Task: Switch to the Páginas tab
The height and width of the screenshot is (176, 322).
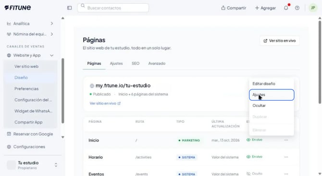Action: coord(94,63)
